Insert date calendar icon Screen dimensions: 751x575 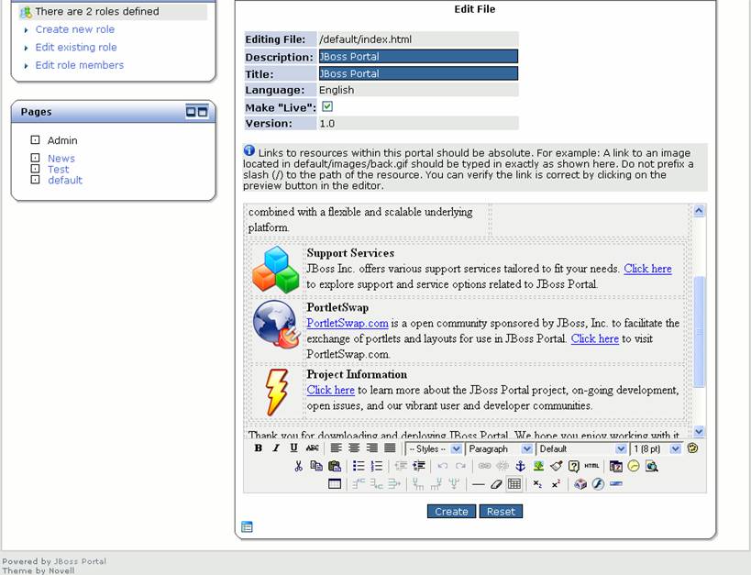click(616, 466)
